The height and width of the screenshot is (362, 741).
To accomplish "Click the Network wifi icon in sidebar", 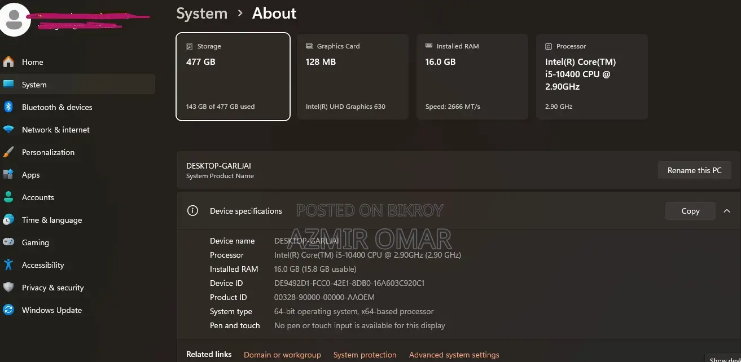I will (8, 130).
